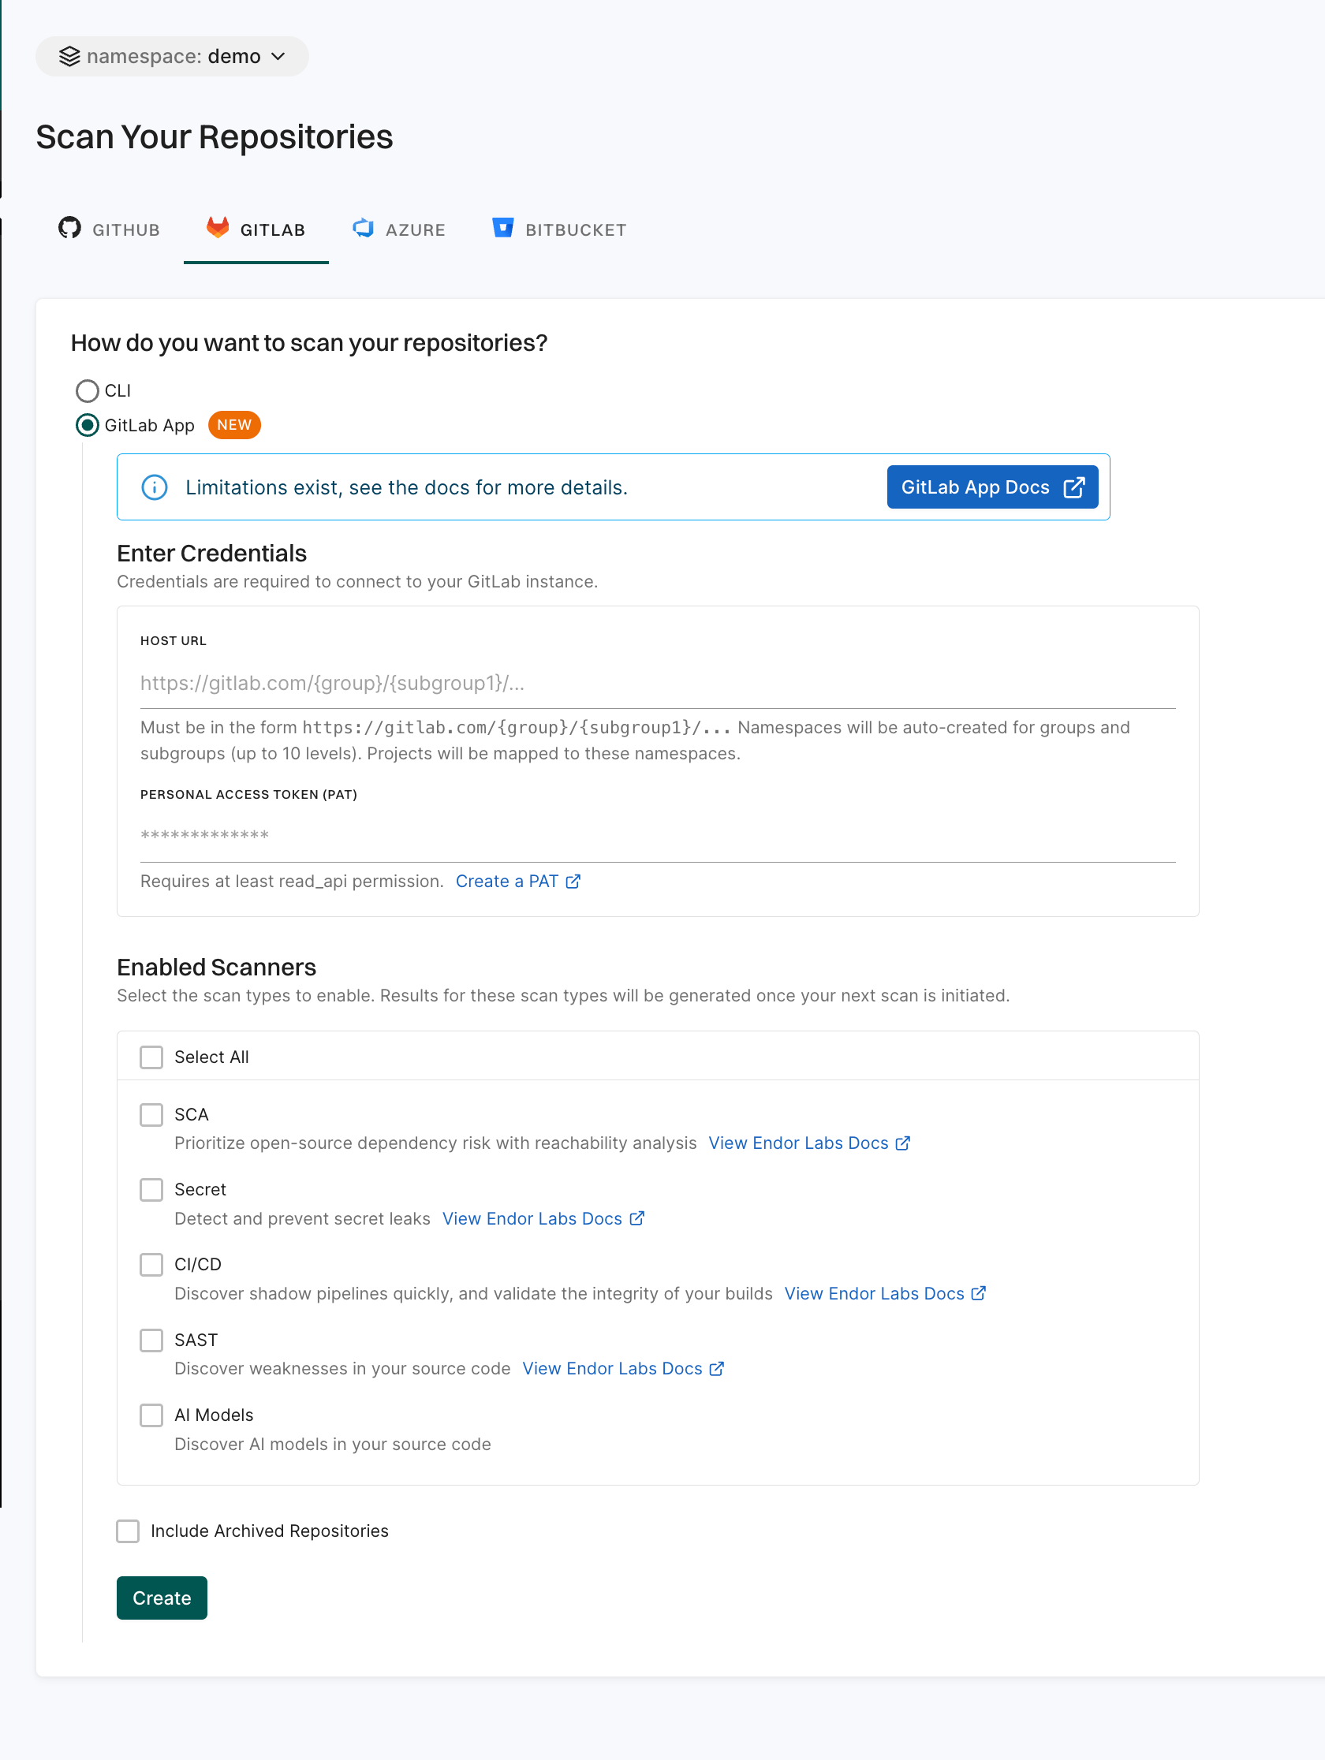Click the GitLab fox icon
This screenshot has width=1325, height=1760.
(x=217, y=229)
